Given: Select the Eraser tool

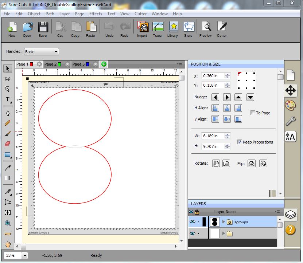Looking at the screenshot, I should coord(8,144).
